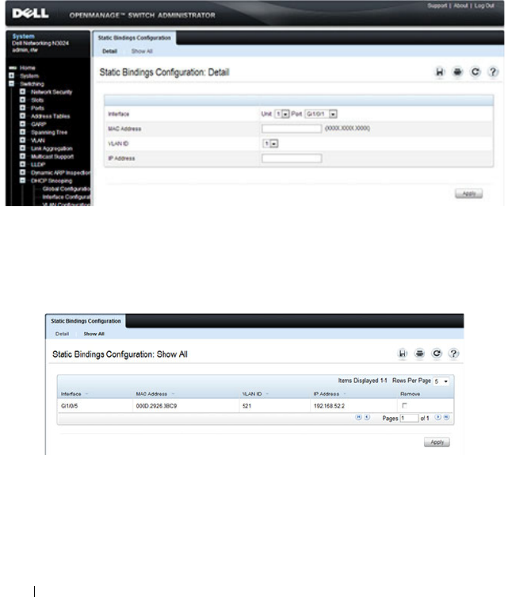
Task: Open the About link
Action: pyautogui.click(x=460, y=6)
